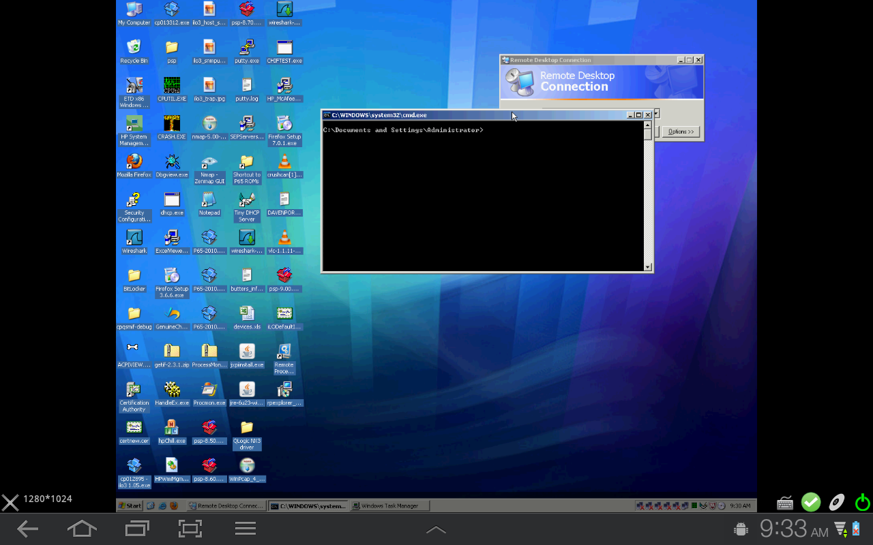The image size is (873, 545).
Task: Tap the mouse mode icon
Action: coord(837,503)
